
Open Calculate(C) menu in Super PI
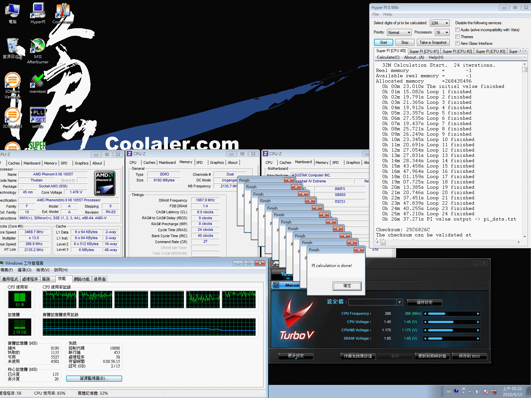pyautogui.click(x=388, y=57)
